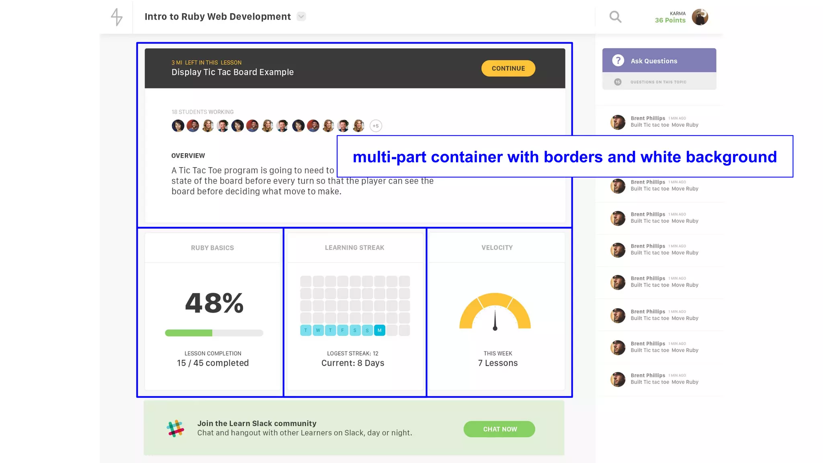Click the 18 STUDENTS WORKING label
This screenshot has height=463, width=823.
point(202,112)
